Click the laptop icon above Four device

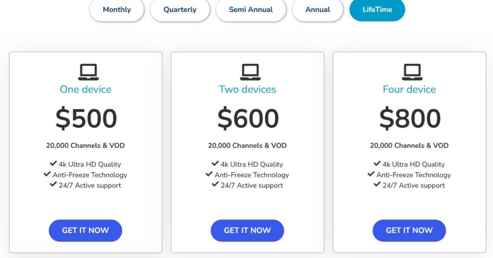412,72
